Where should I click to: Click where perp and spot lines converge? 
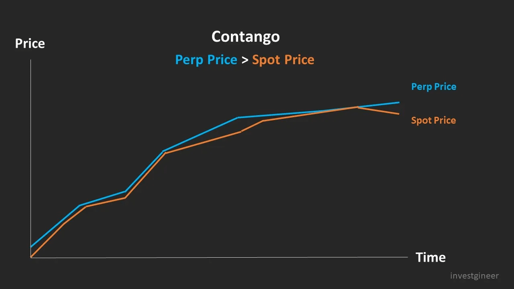pos(357,107)
